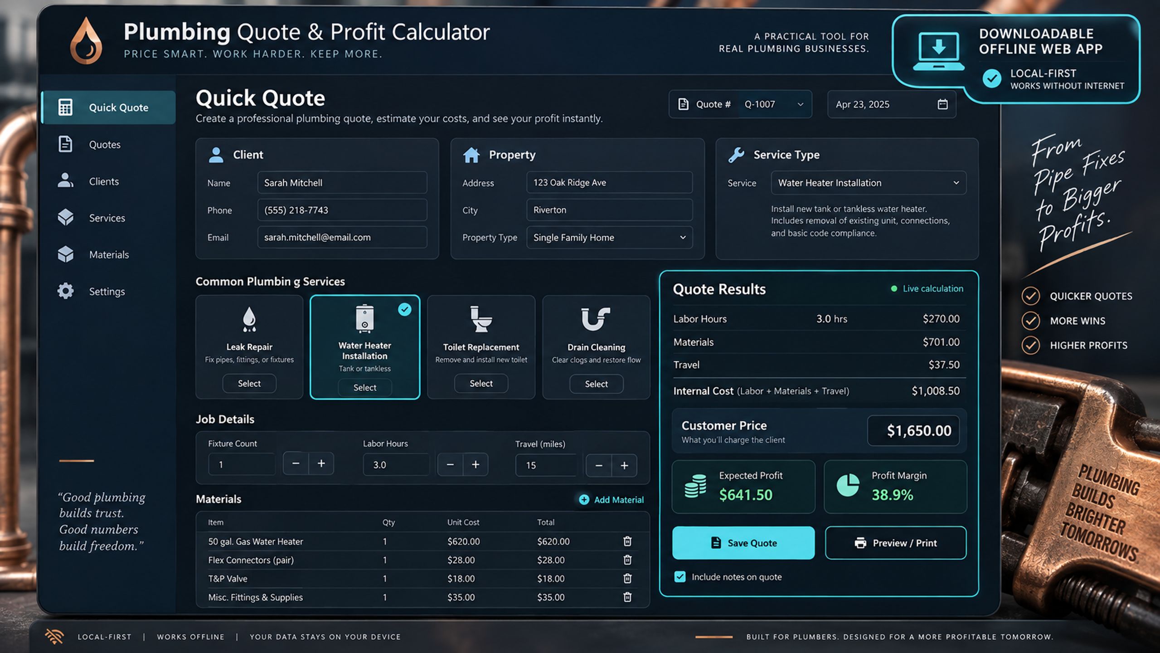Expand the Service dropdown Water Heater Installation
Screen dimensions: 1160x653
pos(869,183)
